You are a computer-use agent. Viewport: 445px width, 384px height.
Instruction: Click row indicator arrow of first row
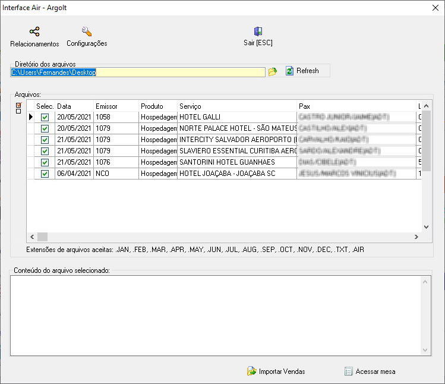coord(31,117)
